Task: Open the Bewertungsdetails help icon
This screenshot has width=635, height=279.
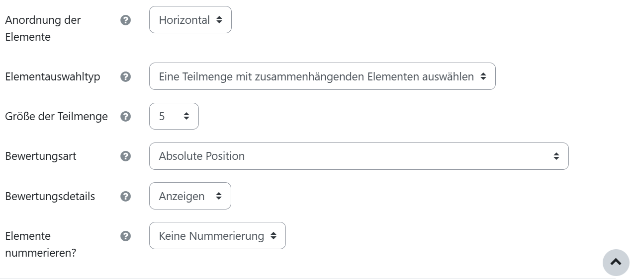Action: (126, 196)
